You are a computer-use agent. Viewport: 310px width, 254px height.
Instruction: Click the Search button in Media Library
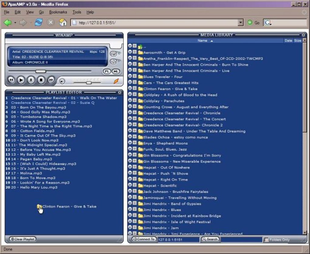point(210,239)
